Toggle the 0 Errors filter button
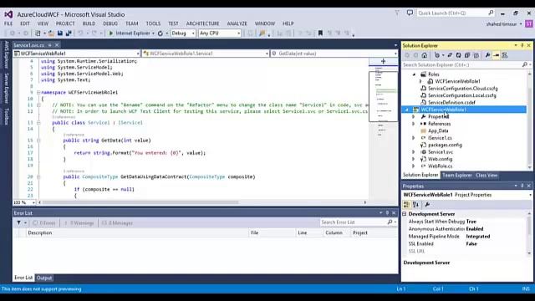Viewport: 535px width, 301px height. (x=44, y=223)
